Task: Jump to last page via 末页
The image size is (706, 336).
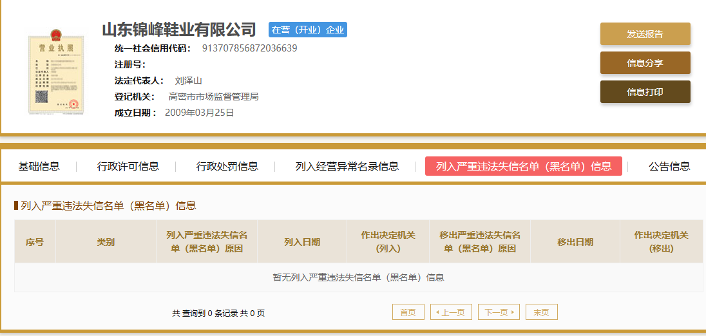Action: pos(541,312)
